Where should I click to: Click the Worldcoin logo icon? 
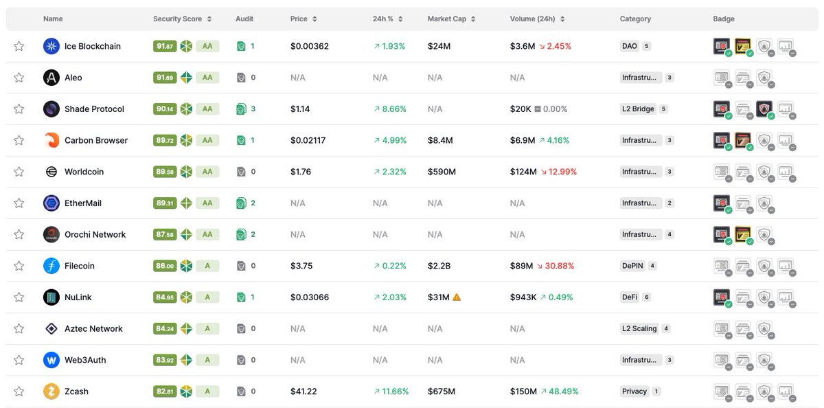click(x=51, y=172)
